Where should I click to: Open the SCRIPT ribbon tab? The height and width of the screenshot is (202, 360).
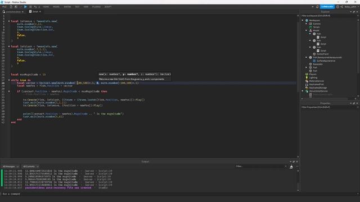point(108,7)
